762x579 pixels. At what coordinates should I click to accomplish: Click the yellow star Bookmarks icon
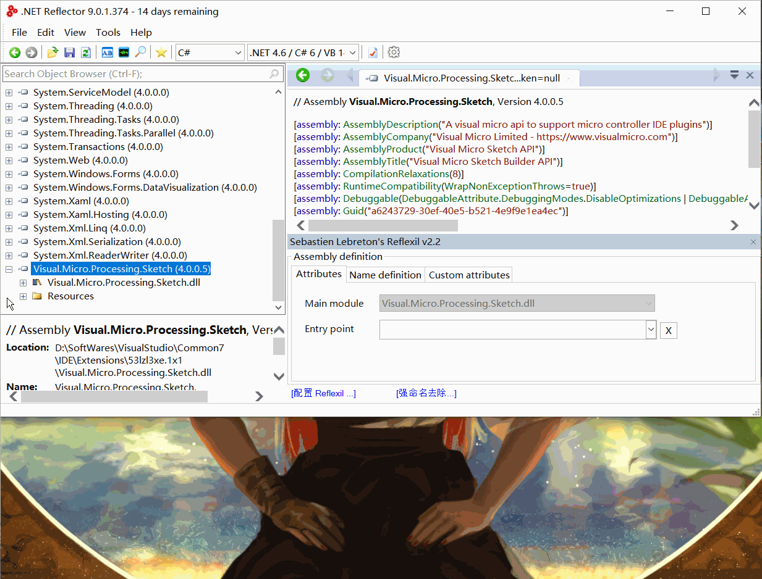point(161,52)
